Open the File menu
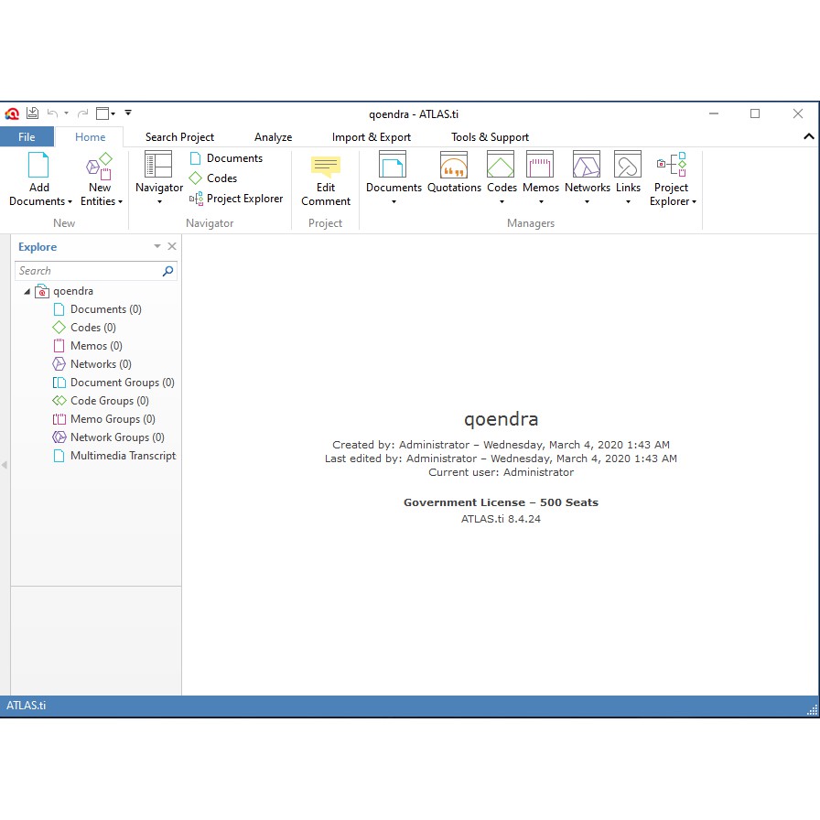The image size is (820, 820). (27, 136)
